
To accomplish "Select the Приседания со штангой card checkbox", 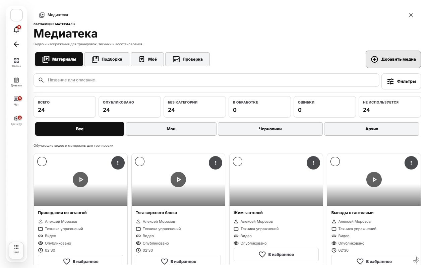I will coord(42,161).
